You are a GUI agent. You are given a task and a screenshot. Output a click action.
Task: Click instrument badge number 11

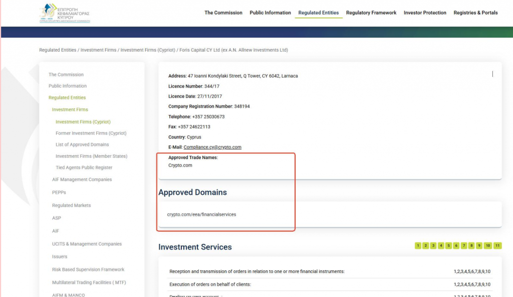point(497,245)
